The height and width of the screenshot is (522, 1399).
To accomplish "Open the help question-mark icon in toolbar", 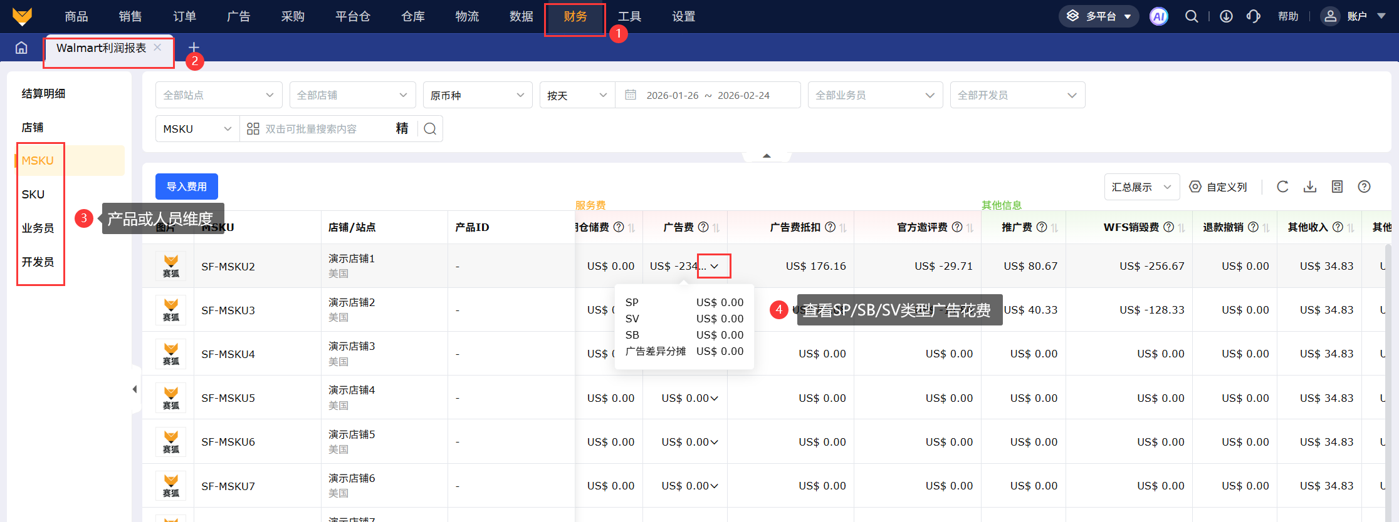I will 1364,187.
